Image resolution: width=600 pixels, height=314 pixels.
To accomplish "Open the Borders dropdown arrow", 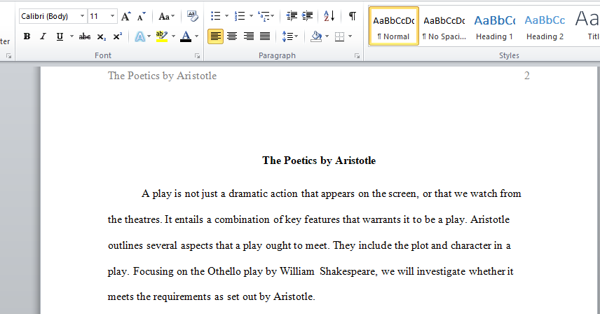I will 350,36.
